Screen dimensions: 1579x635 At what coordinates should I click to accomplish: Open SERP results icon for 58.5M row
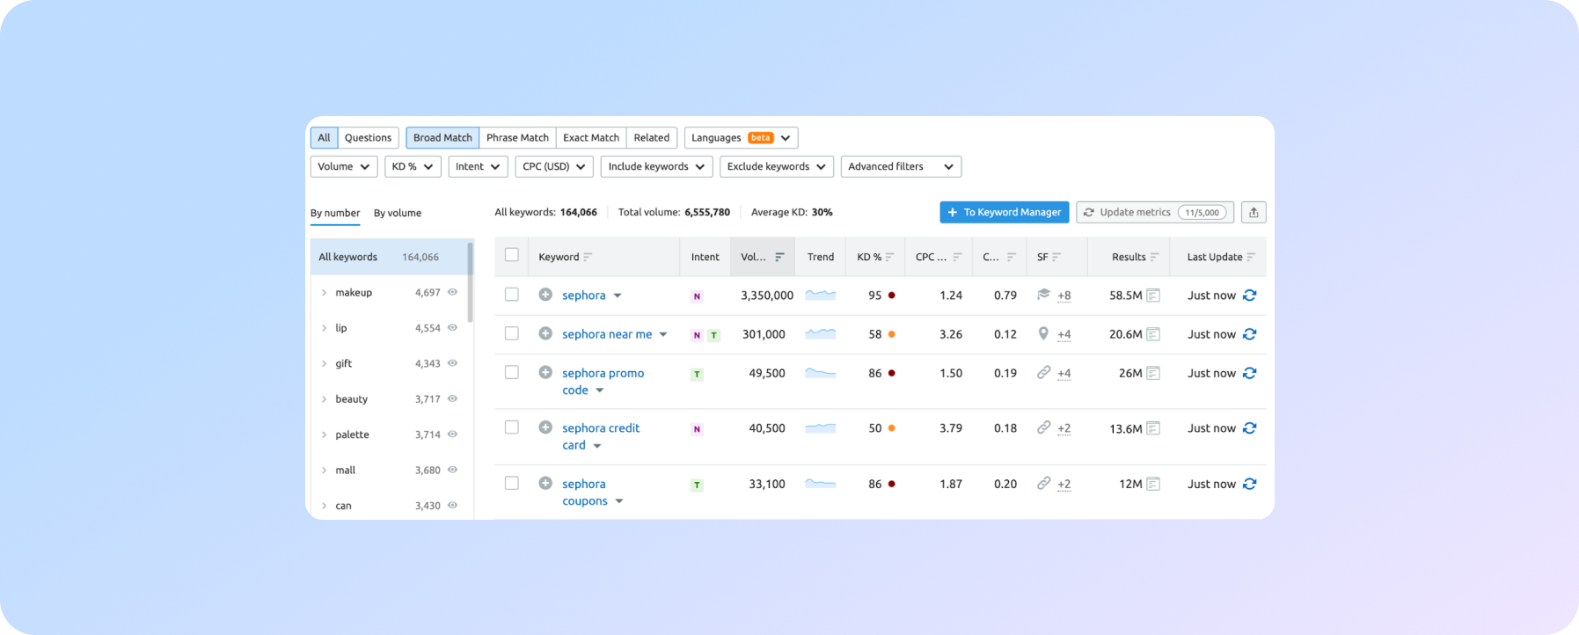[x=1153, y=296]
